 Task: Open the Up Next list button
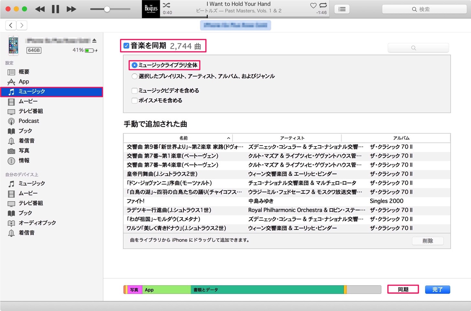(x=342, y=9)
